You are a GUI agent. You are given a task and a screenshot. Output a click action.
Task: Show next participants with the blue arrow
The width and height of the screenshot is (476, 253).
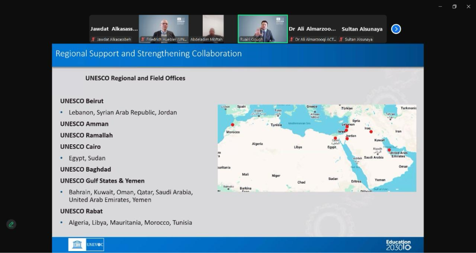[x=396, y=29]
